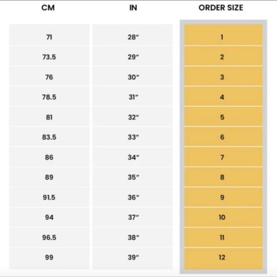This screenshot has height=277, width=277.
Task: Select the 78.5 cm cell
Action: pyautogui.click(x=49, y=97)
